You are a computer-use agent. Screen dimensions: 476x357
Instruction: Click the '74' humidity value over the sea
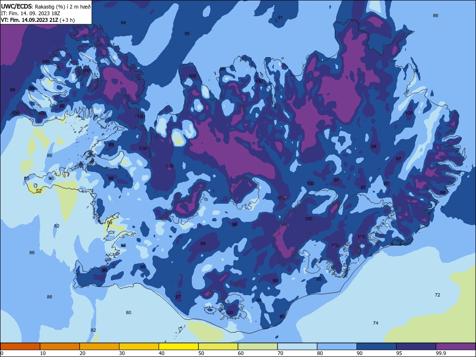[376, 323]
